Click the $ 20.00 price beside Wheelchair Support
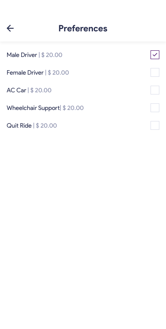Screen dimensions: 166x329 click(73, 108)
